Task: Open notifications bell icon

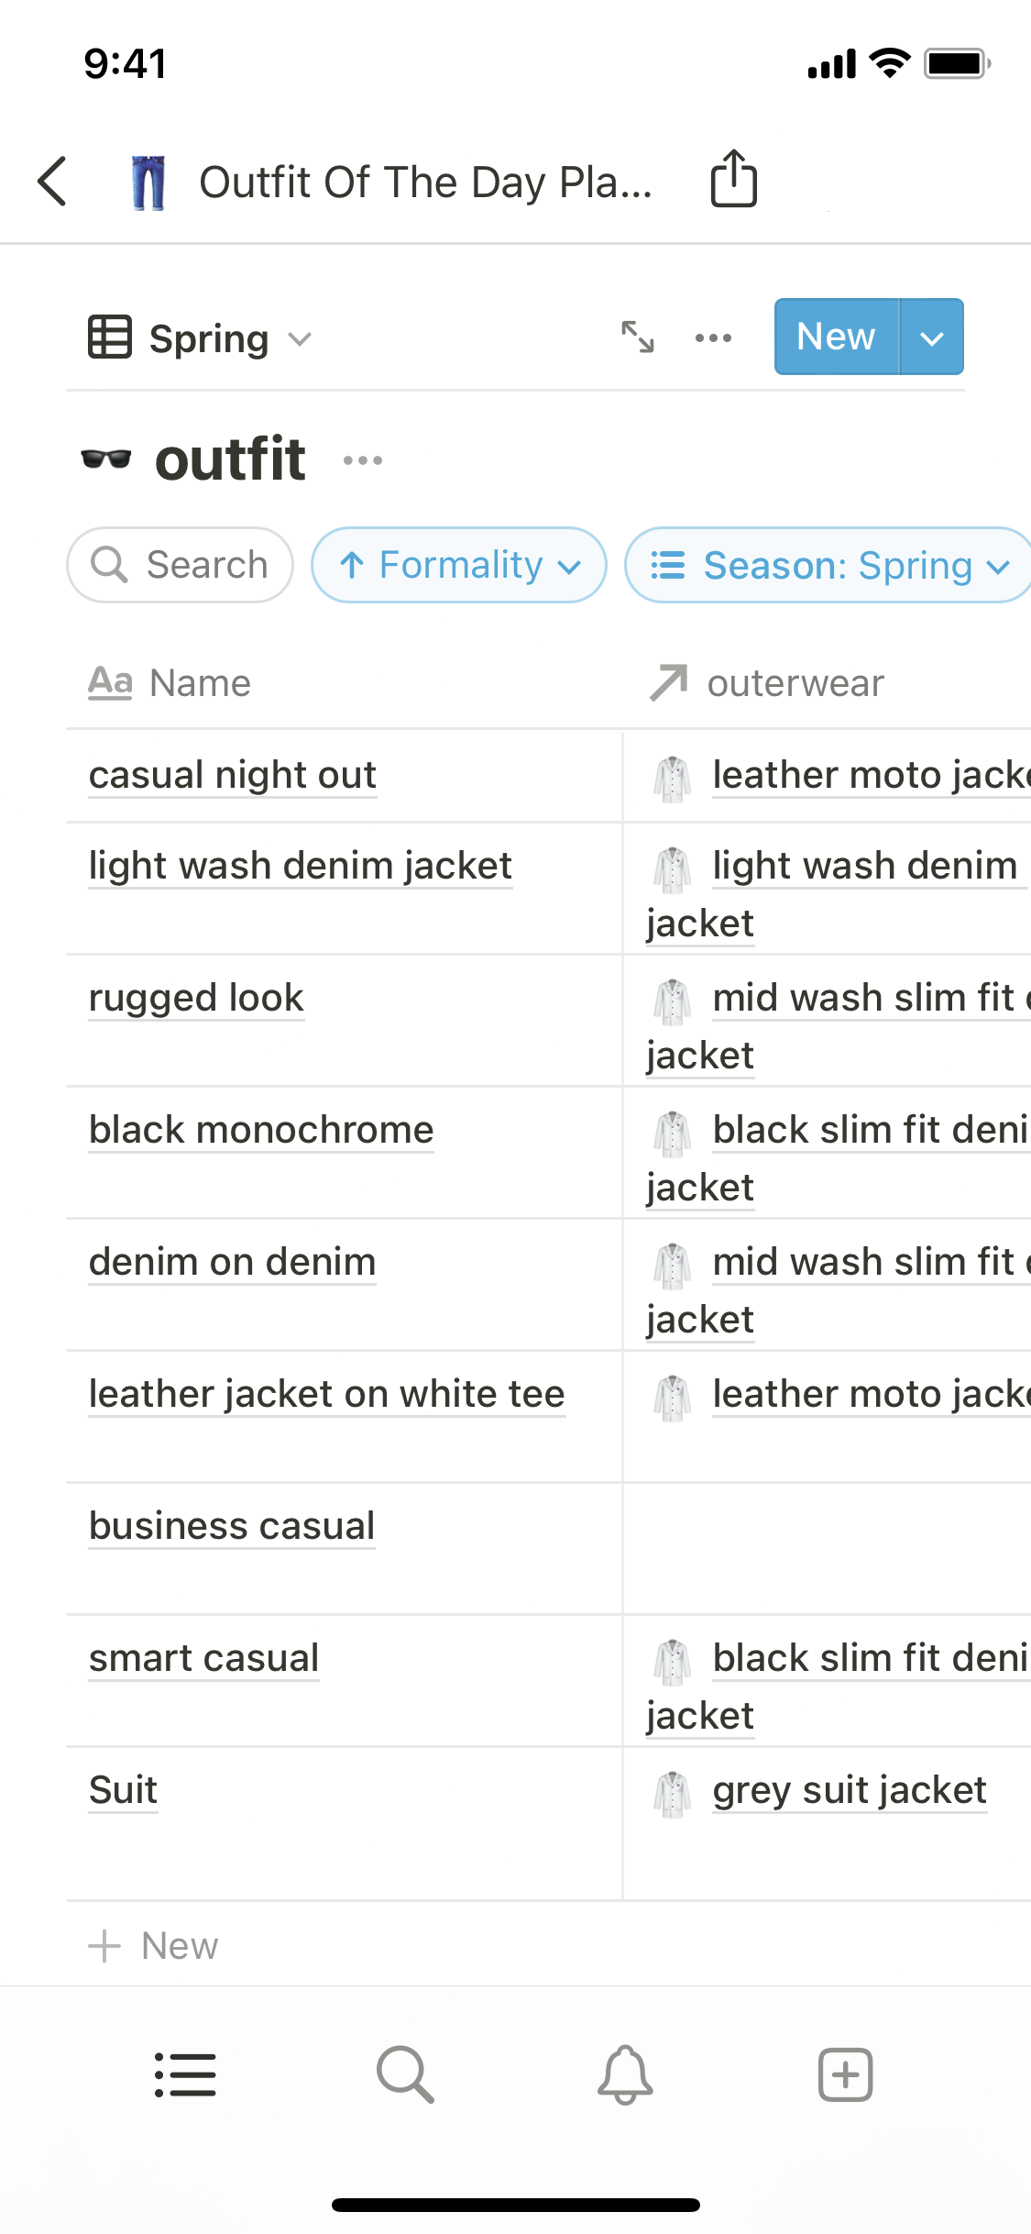Action: point(625,2074)
